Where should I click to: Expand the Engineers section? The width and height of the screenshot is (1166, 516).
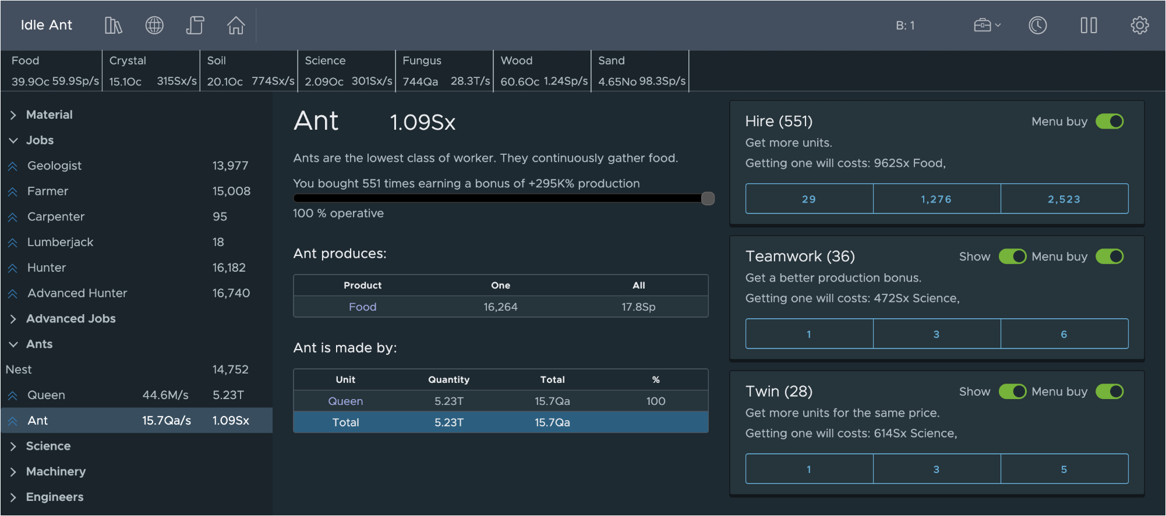pos(13,497)
